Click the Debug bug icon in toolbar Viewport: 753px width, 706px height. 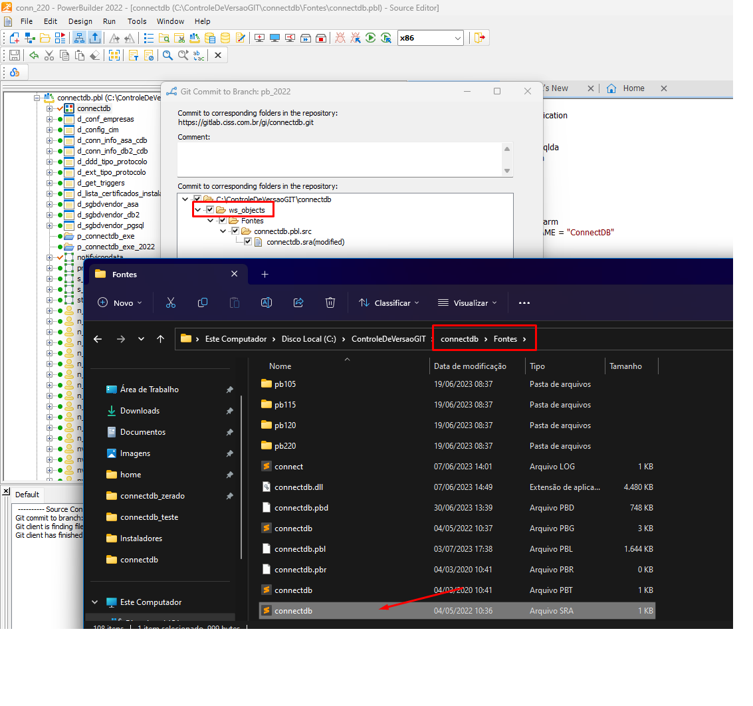click(340, 38)
